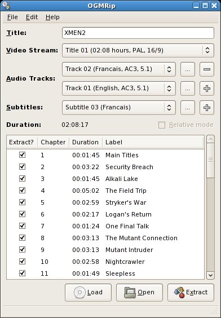Click the Load disc button
Image resolution: width=221 pixels, height=318 pixels.
tap(88, 293)
